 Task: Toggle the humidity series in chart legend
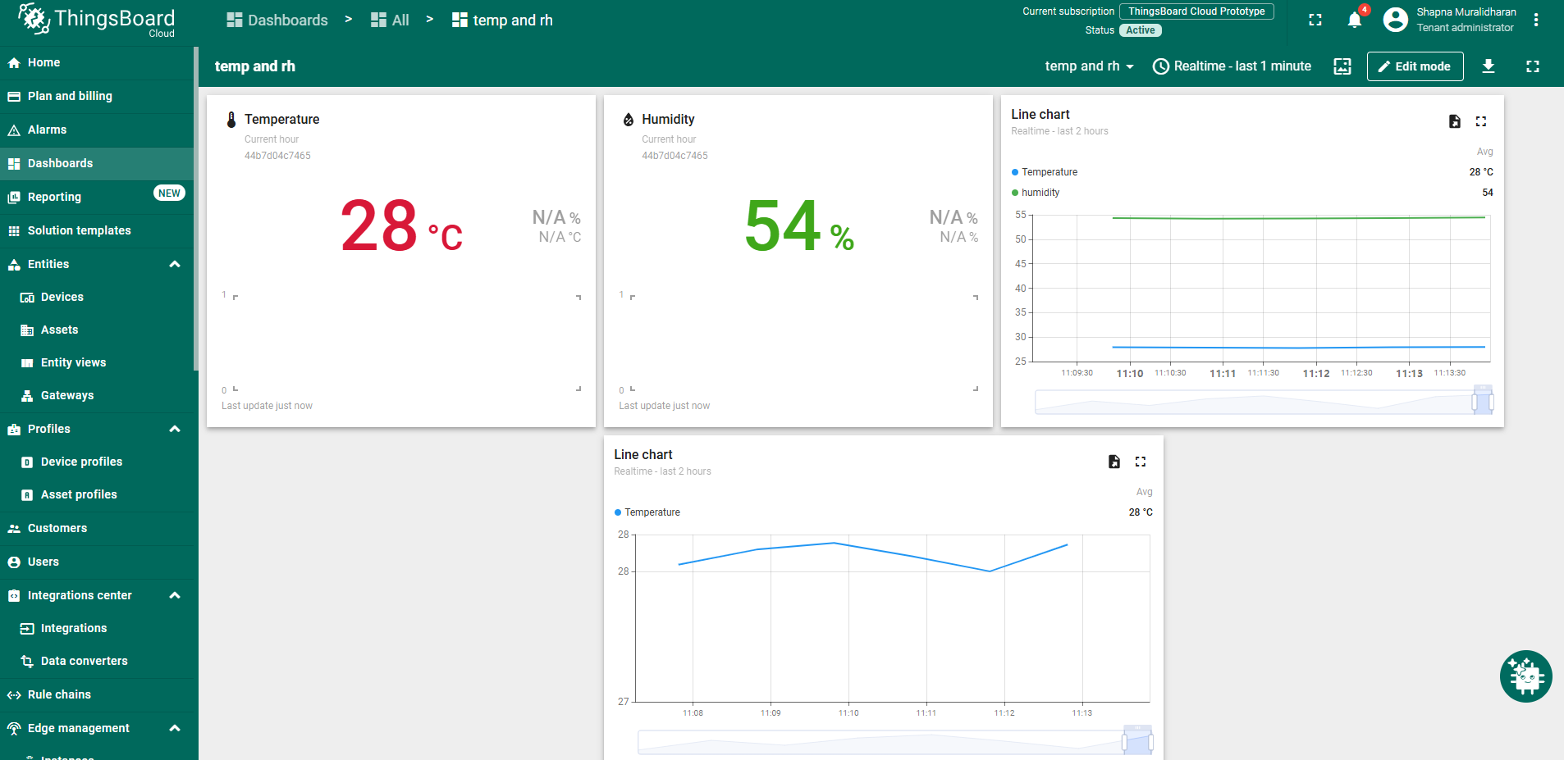(1040, 193)
